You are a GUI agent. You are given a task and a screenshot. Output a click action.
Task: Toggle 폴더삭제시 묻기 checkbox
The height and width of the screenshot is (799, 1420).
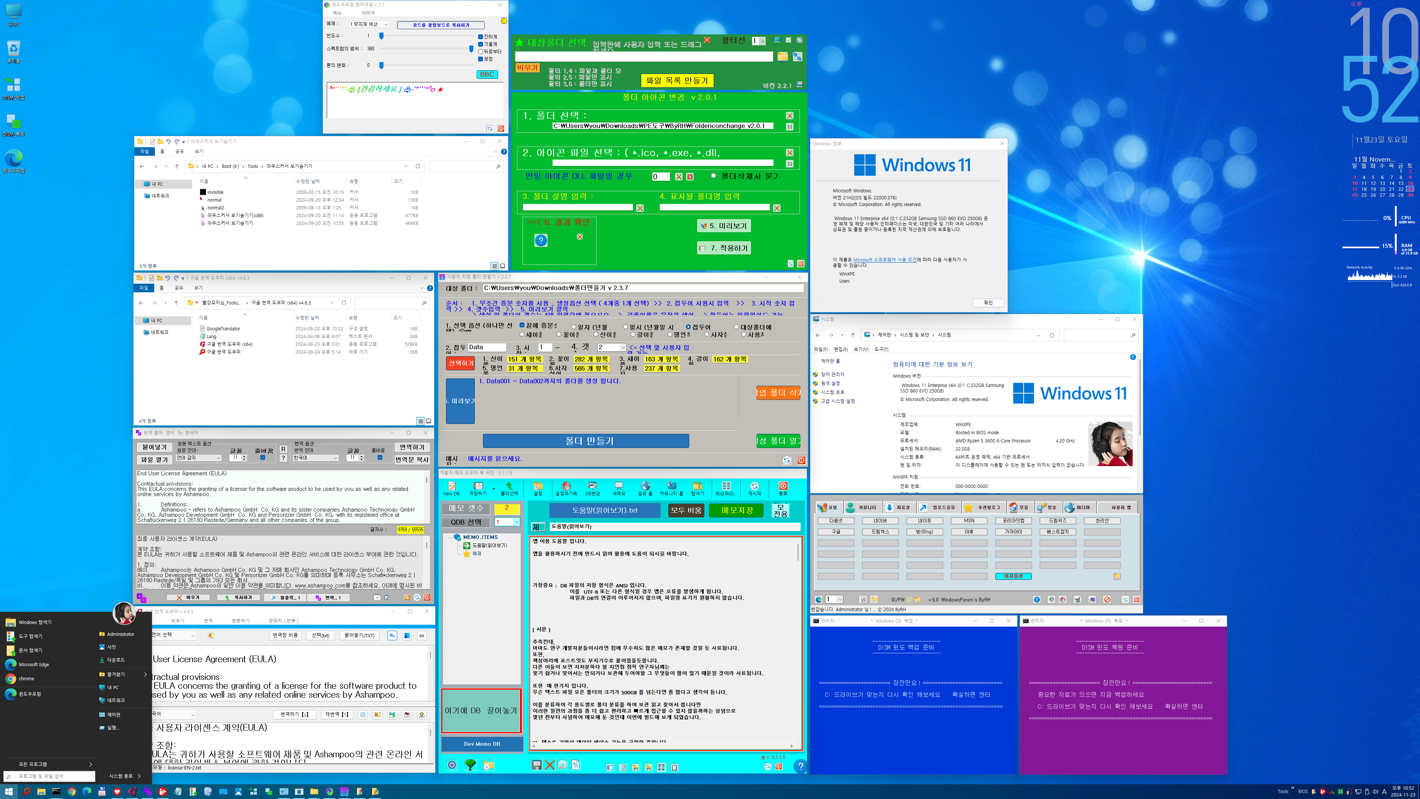pos(713,176)
